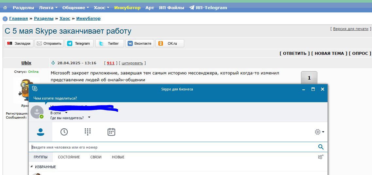372x175 pixels.
Task: Click the ОПРОС link
Action: pos(360,53)
